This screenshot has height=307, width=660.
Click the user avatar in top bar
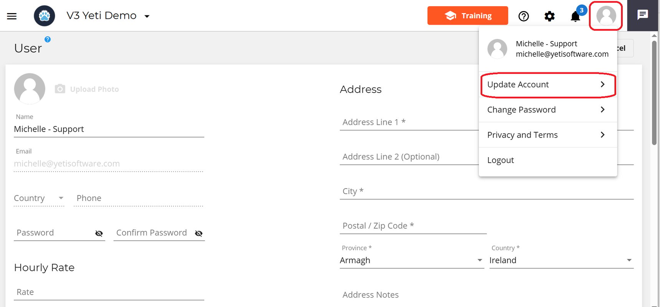click(x=606, y=16)
